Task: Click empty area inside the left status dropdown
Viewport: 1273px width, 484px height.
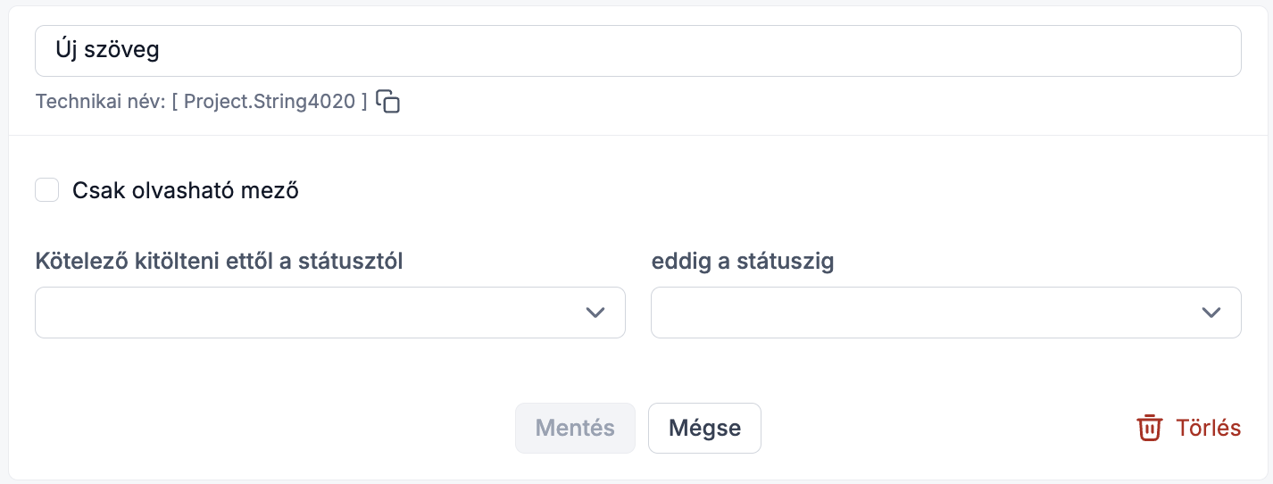Action: point(304,313)
